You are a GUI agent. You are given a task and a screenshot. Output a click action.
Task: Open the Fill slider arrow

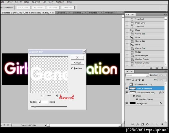click(165, 80)
